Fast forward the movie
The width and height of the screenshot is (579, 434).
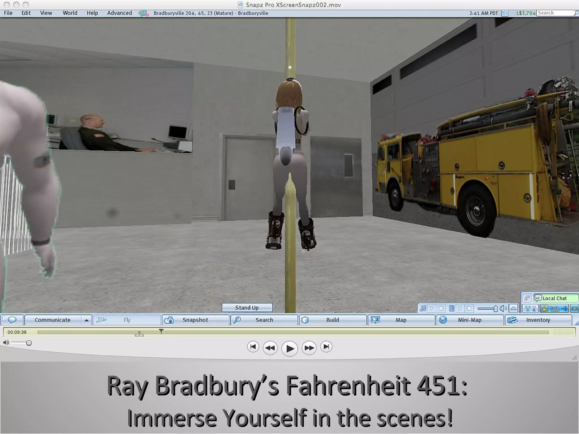pos(309,348)
